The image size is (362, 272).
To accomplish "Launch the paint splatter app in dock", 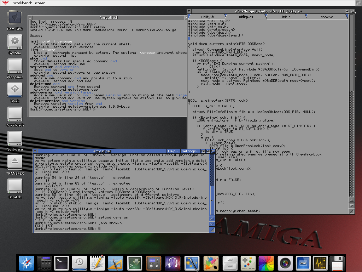I will tap(211, 263).
